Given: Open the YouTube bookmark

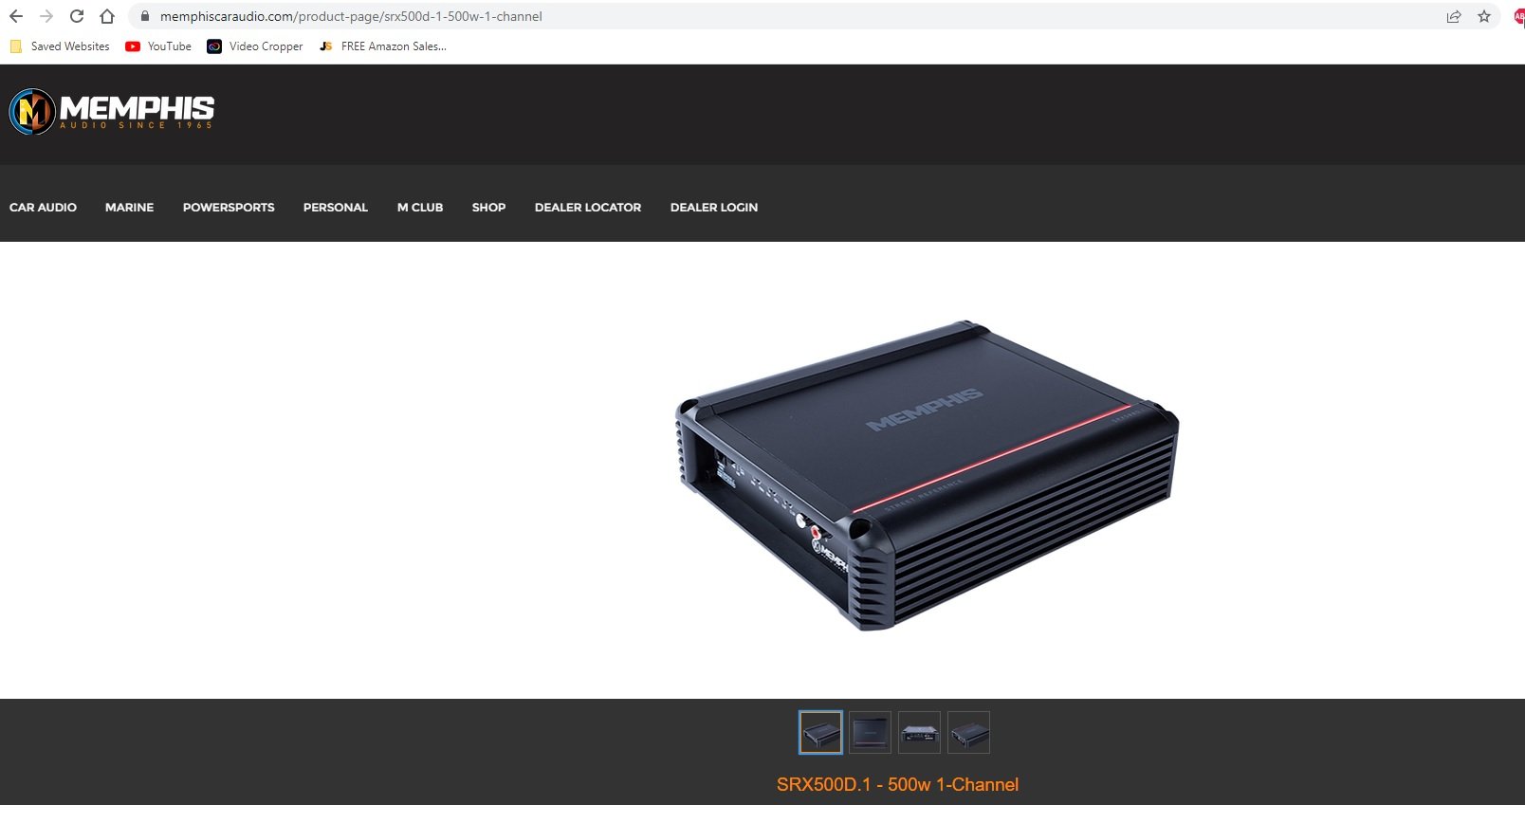Looking at the screenshot, I should tap(158, 46).
